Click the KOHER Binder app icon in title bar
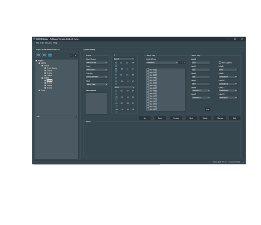261x225 pixels. click(x=34, y=39)
